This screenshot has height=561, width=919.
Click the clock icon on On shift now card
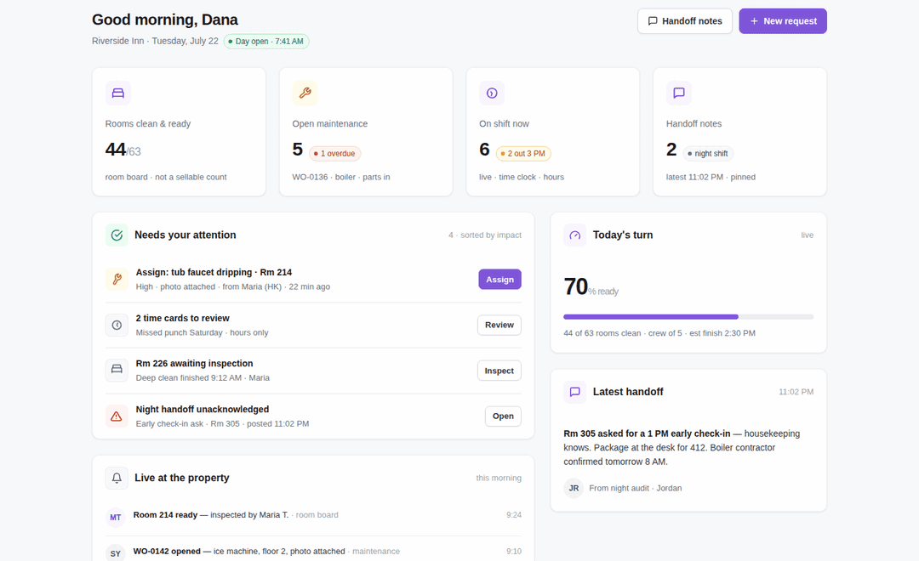point(492,93)
